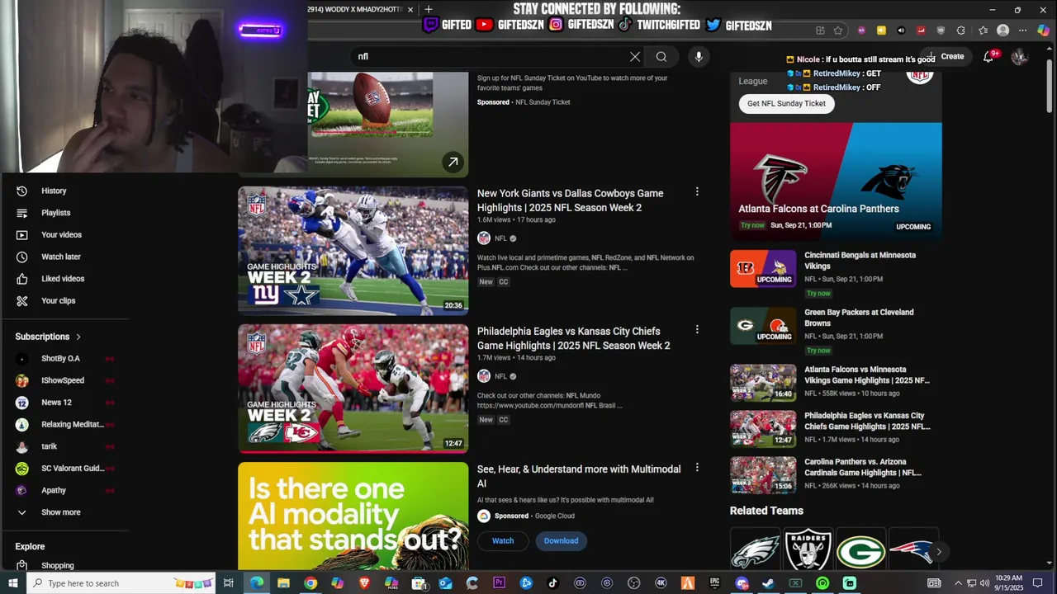The image size is (1057, 594).
Task: Open Brave browser from the taskbar
Action: (365, 583)
